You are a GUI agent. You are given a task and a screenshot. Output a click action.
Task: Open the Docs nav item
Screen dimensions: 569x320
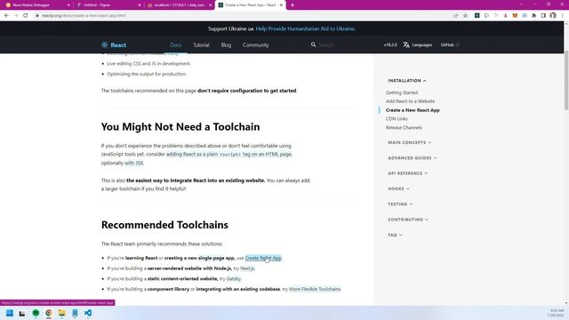(x=176, y=45)
